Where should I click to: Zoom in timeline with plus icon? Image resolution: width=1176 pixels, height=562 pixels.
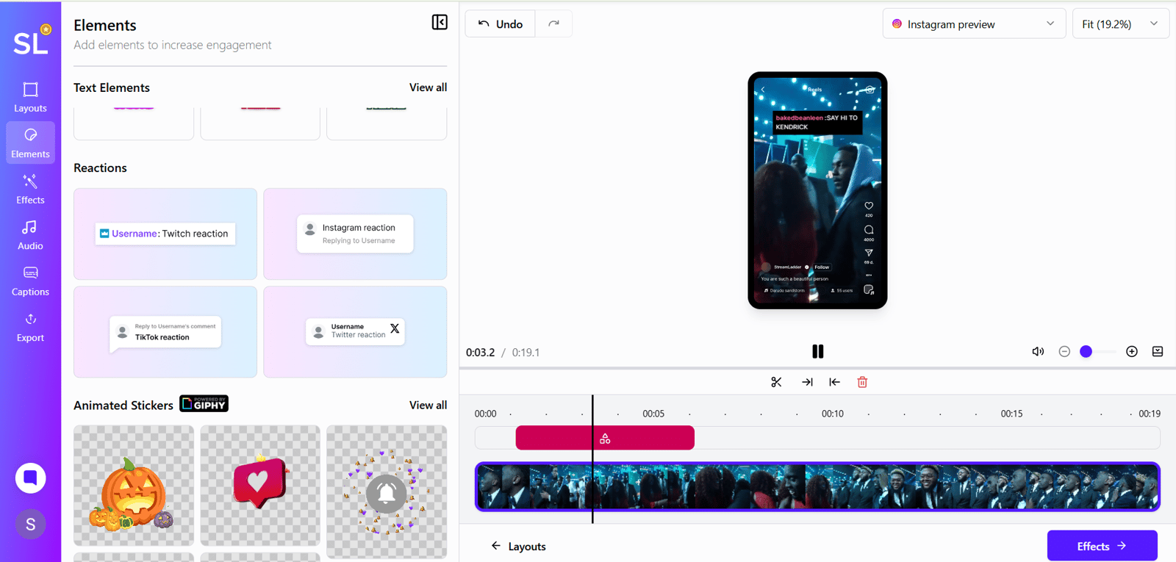[1132, 352]
